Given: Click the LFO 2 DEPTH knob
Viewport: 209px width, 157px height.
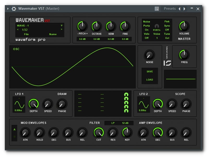Looking at the screenshot, I should tap(158, 104).
